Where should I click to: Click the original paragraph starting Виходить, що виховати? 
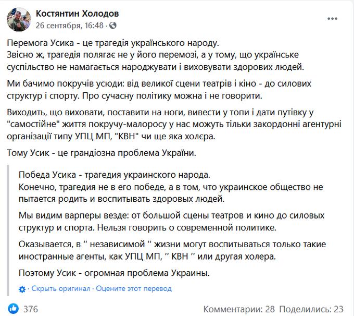[174, 125]
